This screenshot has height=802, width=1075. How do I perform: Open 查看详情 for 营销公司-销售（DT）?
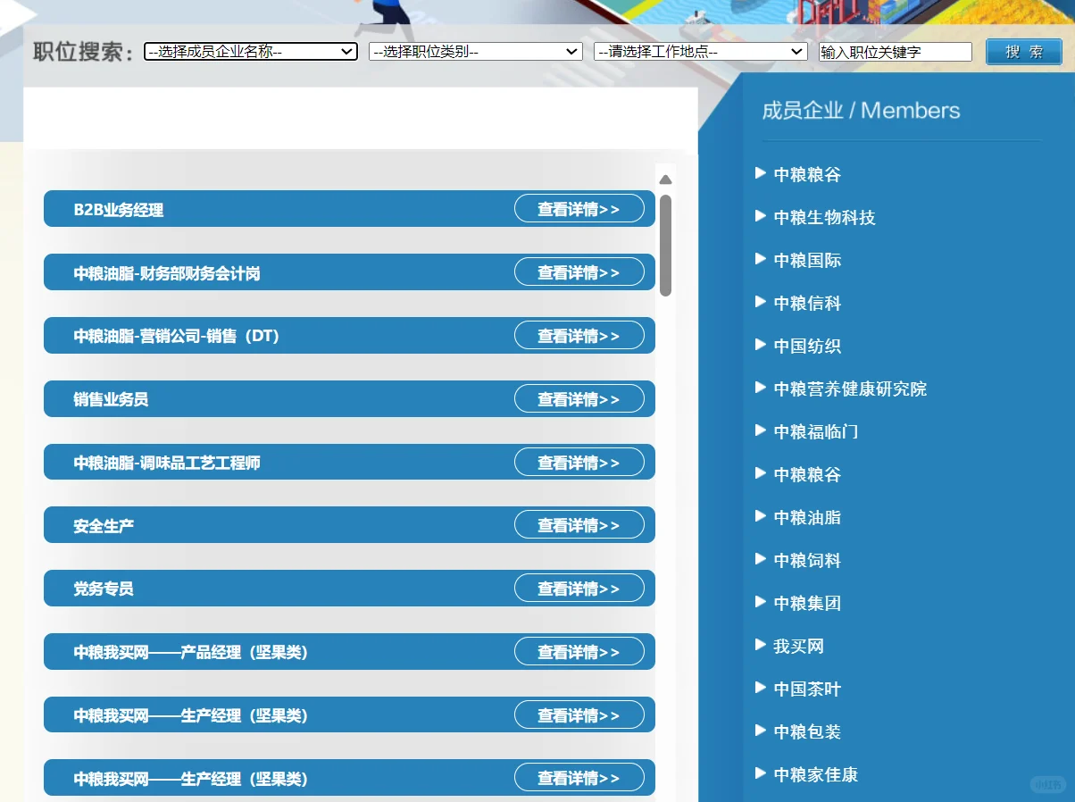click(579, 336)
